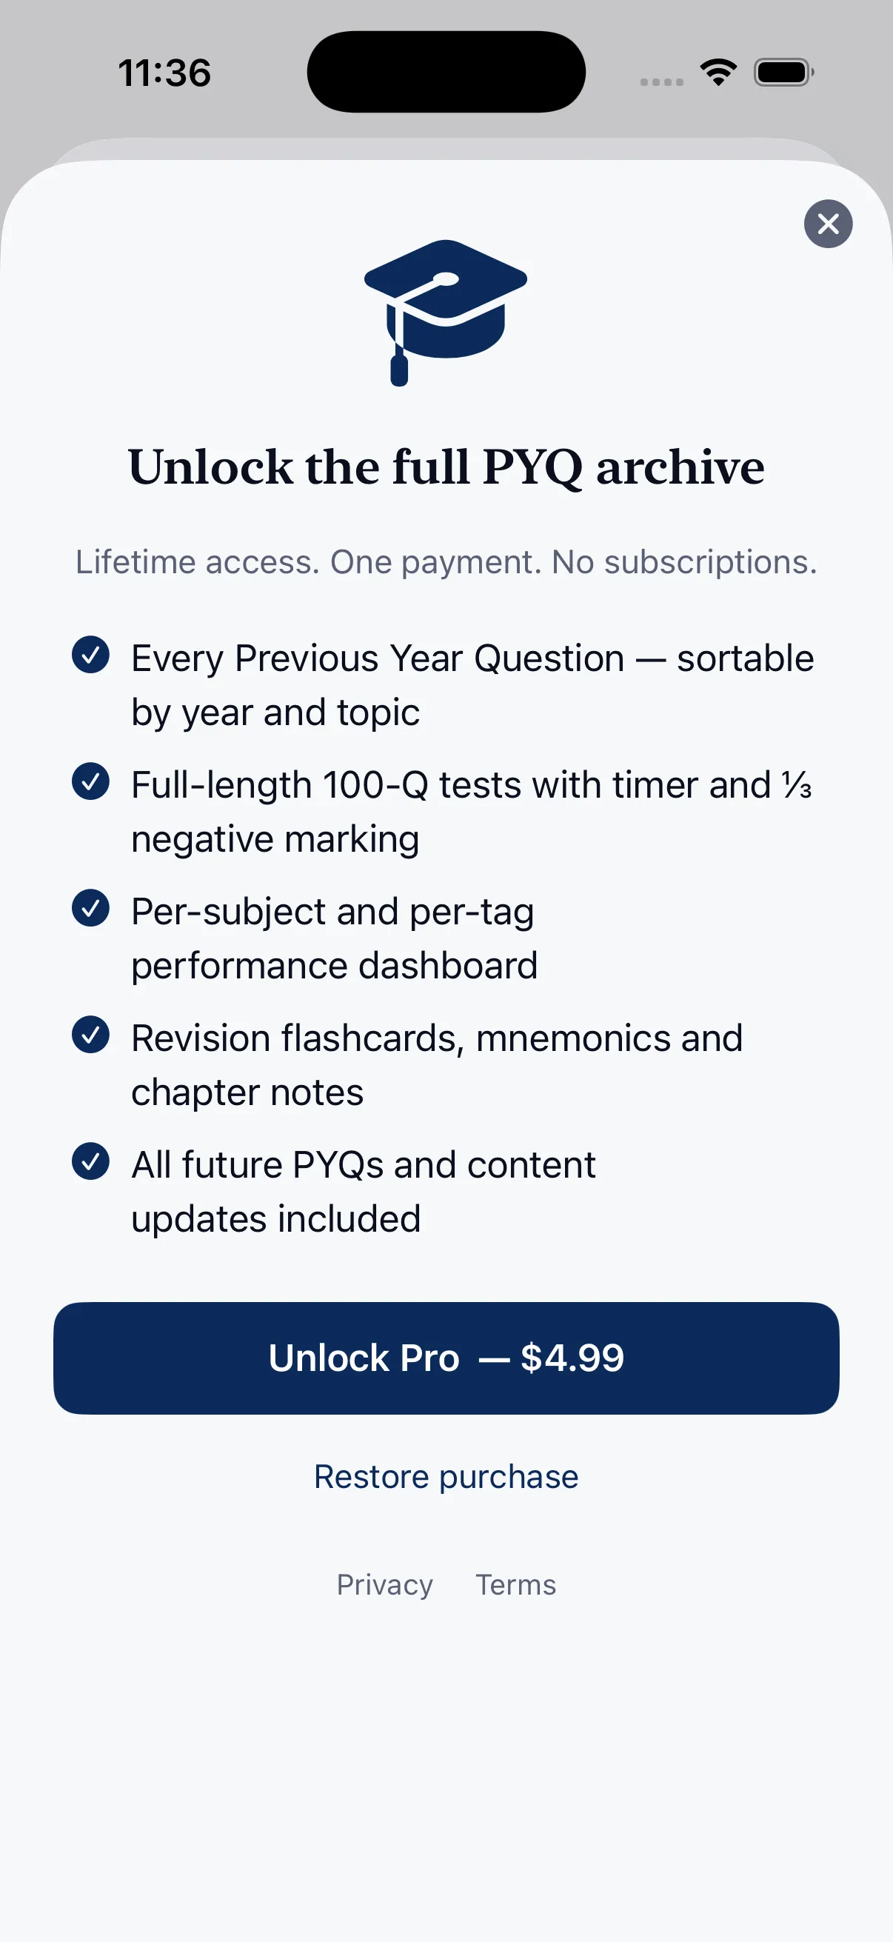The height and width of the screenshot is (1942, 893).
Task: Tap checkmark beside Every Previous Year Question
Action: pyautogui.click(x=90, y=655)
